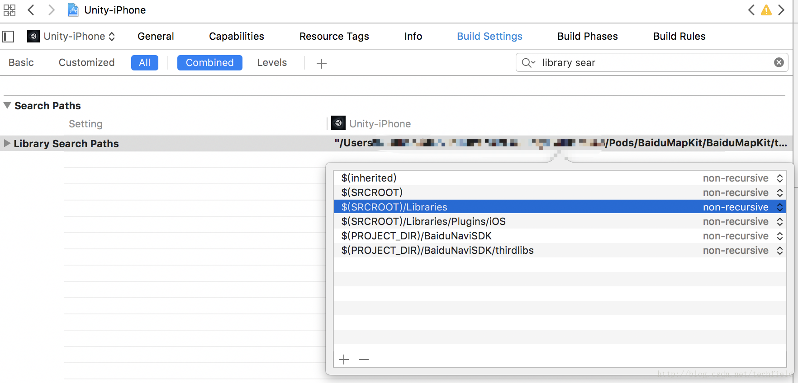Screen dimensions: 798x383
Task: Clear the search field text
Action: pos(779,62)
